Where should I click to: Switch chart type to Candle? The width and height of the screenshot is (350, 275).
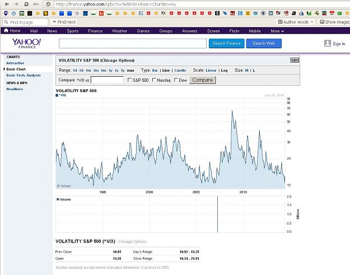180,71
